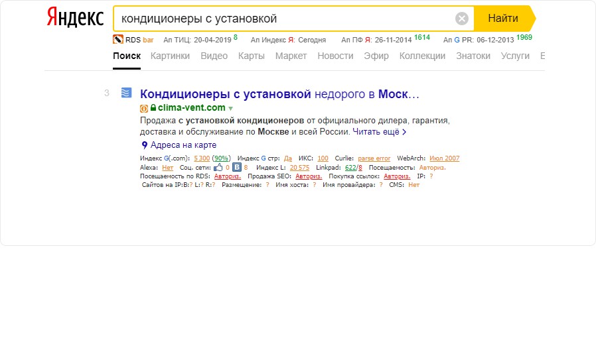596x358 pixels.
Task: Open the Эфир tab
Action: [x=376, y=56]
